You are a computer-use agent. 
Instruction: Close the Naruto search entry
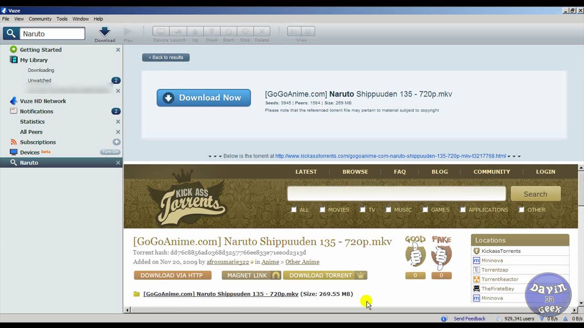click(x=118, y=163)
